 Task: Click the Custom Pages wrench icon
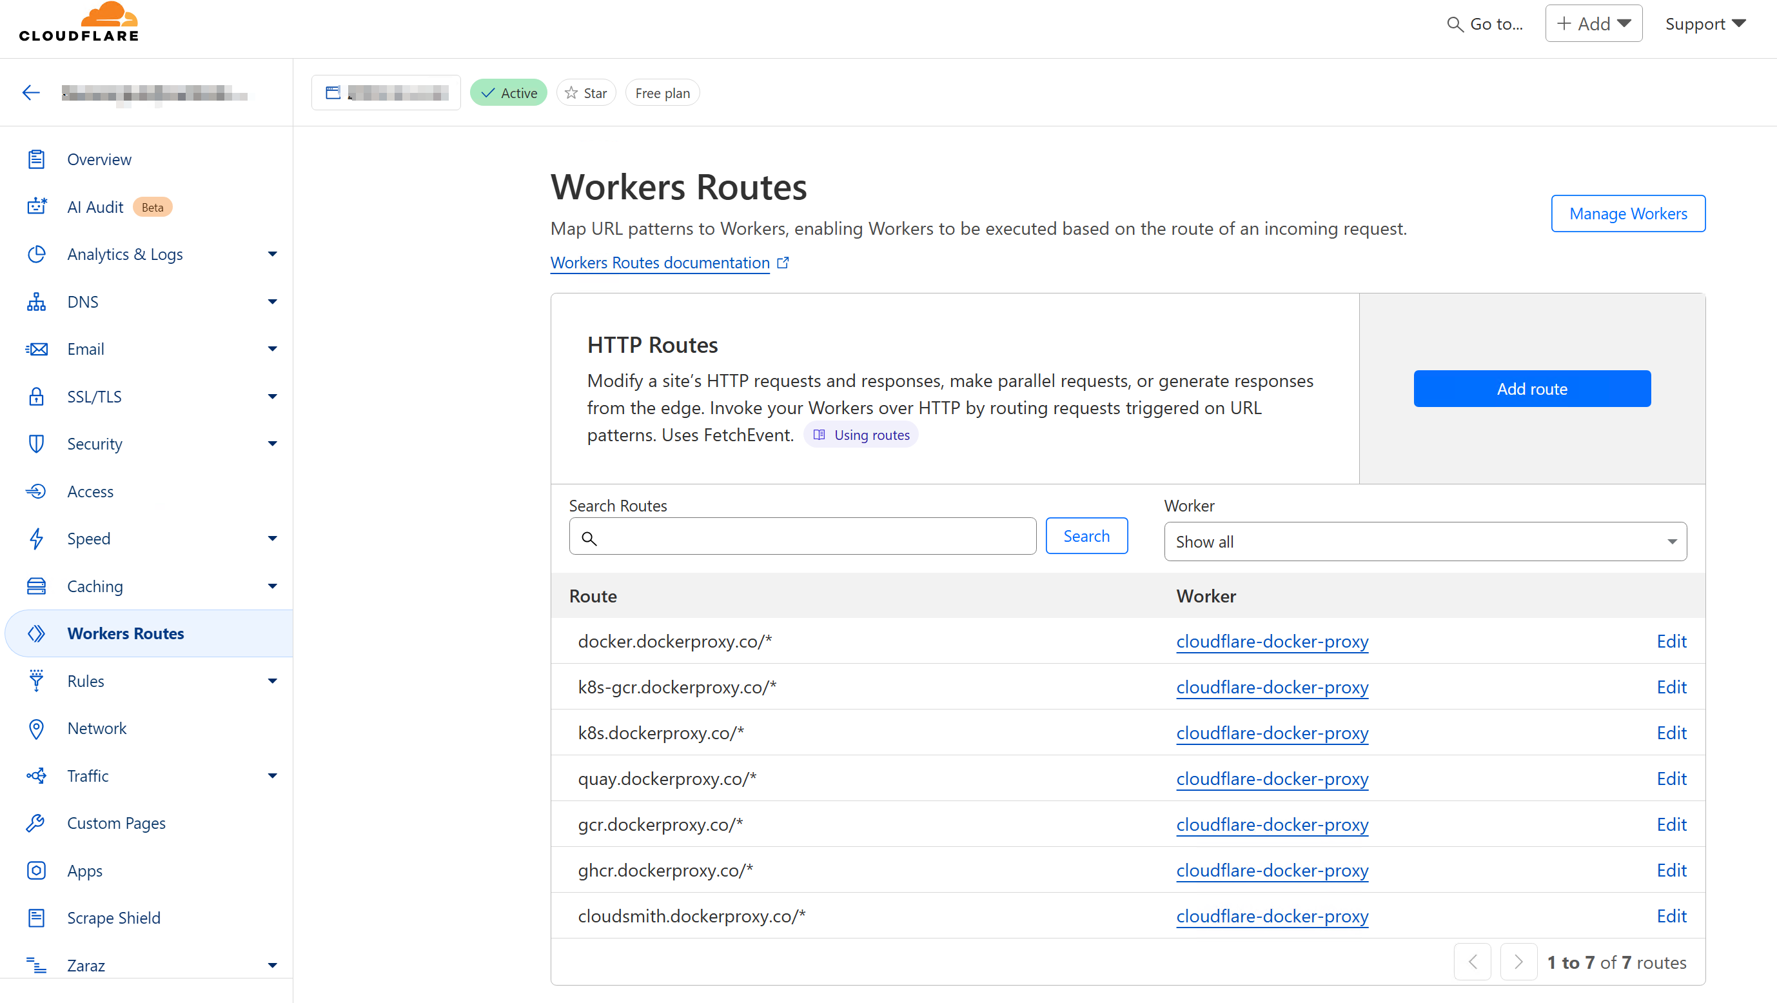click(37, 823)
